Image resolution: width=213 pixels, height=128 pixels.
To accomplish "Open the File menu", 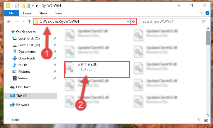I will pyautogui.click(x=11, y=13).
